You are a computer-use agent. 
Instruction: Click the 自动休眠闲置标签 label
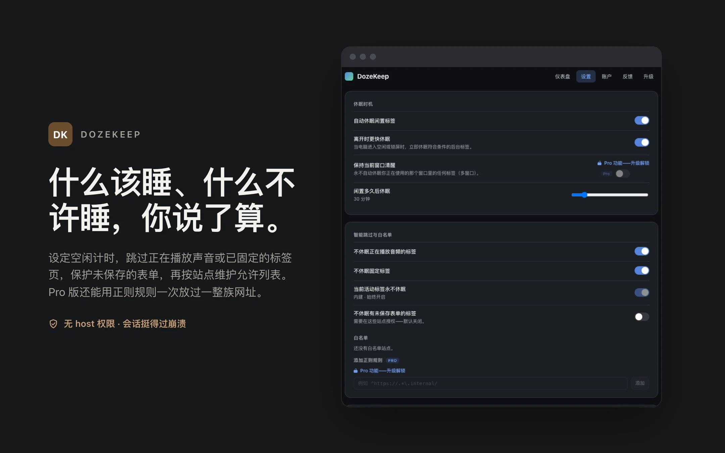coord(374,121)
